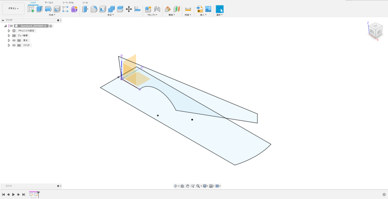Click the Look At icon in navigation bar
The width and height of the screenshot is (388, 199).
click(182, 186)
